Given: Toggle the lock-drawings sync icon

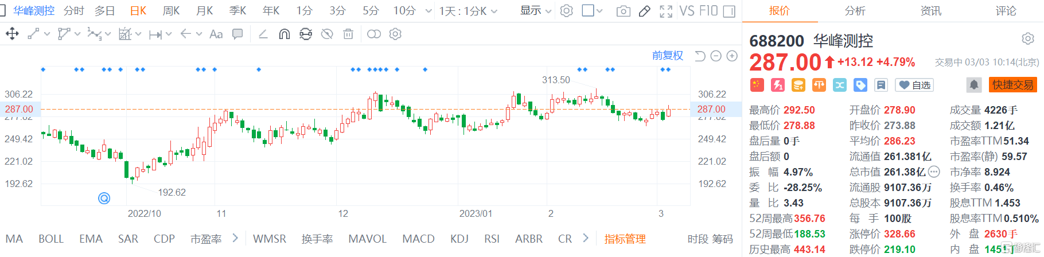Looking at the screenshot, I should coord(306,34).
